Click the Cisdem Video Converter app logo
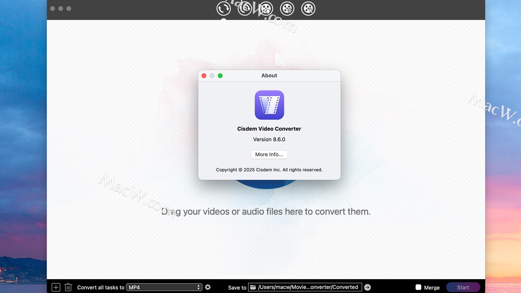521x293 pixels. (x=269, y=105)
